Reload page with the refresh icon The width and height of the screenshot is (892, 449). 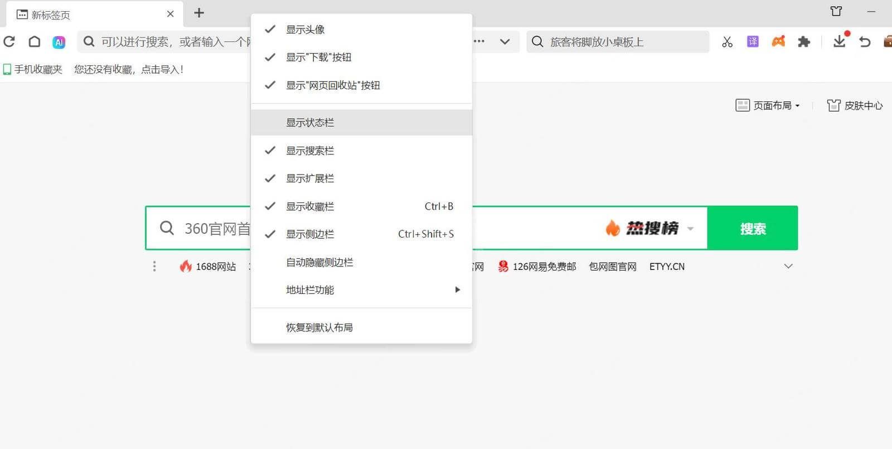tap(9, 41)
